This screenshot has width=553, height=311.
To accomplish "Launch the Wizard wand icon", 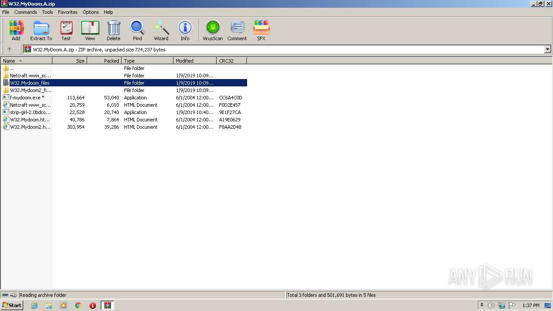I will point(161,30).
